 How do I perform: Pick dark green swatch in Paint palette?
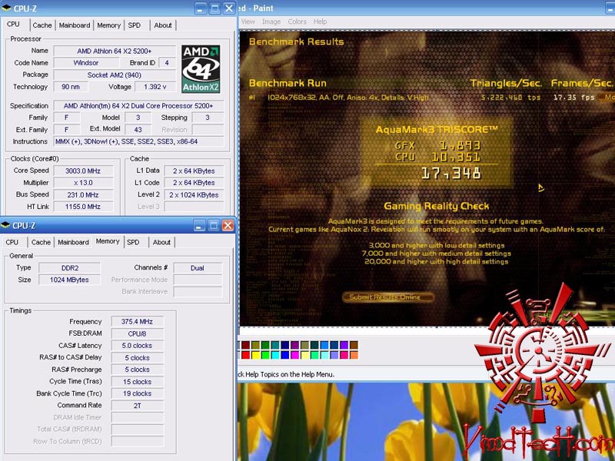[265, 345]
